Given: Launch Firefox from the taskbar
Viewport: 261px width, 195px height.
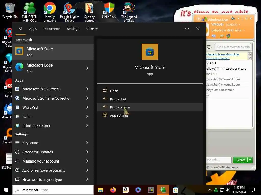Looking at the screenshot, I should [113, 190].
